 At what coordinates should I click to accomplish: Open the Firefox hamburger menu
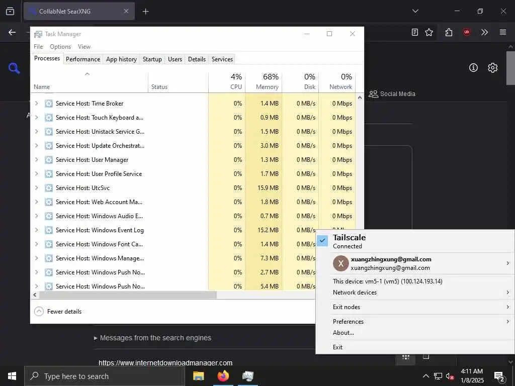[503, 32]
